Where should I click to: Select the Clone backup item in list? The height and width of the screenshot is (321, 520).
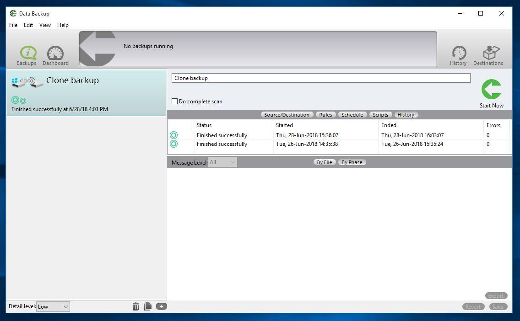[x=86, y=92]
